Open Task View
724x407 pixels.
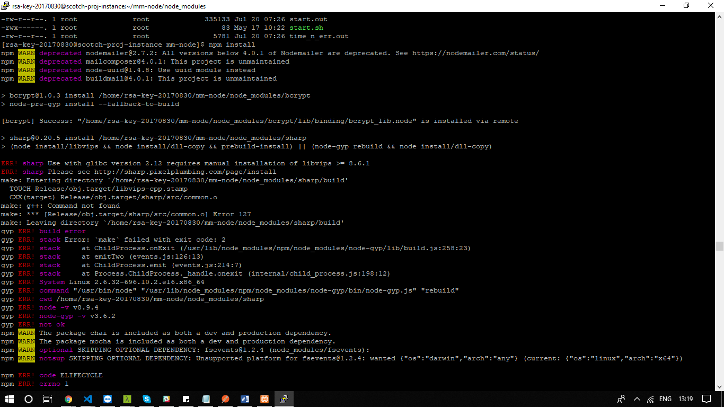click(47, 399)
